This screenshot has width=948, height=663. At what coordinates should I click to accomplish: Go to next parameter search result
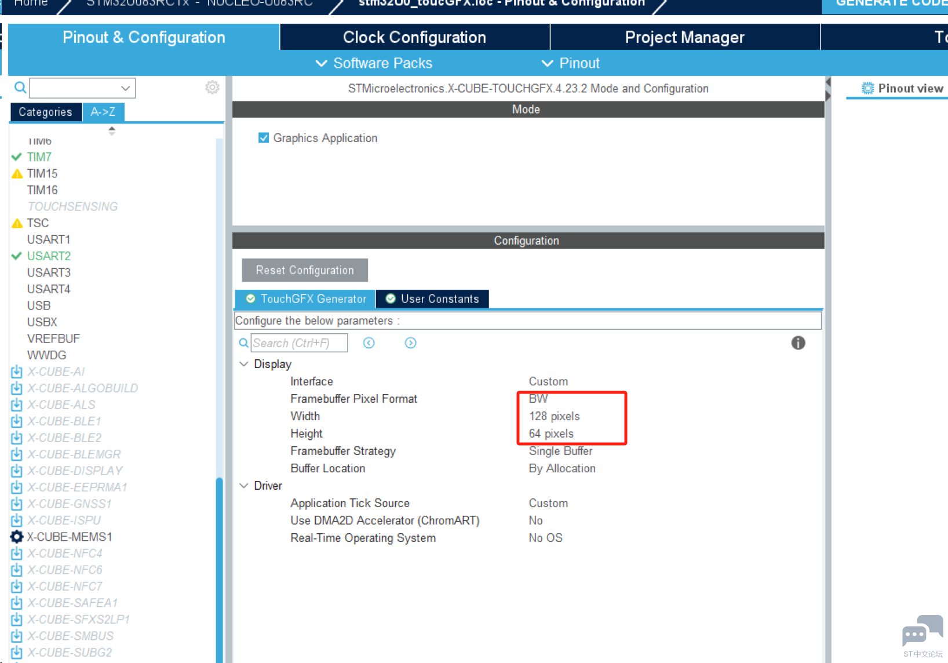(x=410, y=343)
